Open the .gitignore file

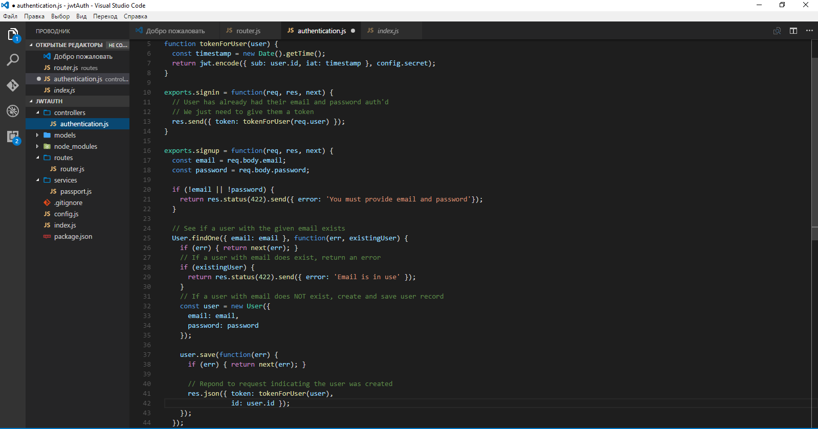tap(77, 202)
